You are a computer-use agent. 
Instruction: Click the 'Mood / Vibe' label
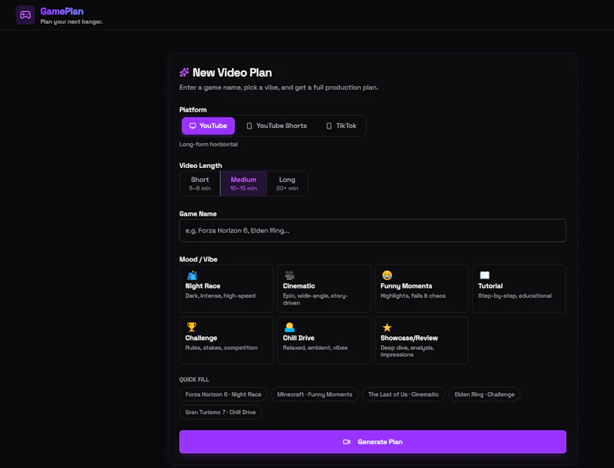point(198,259)
